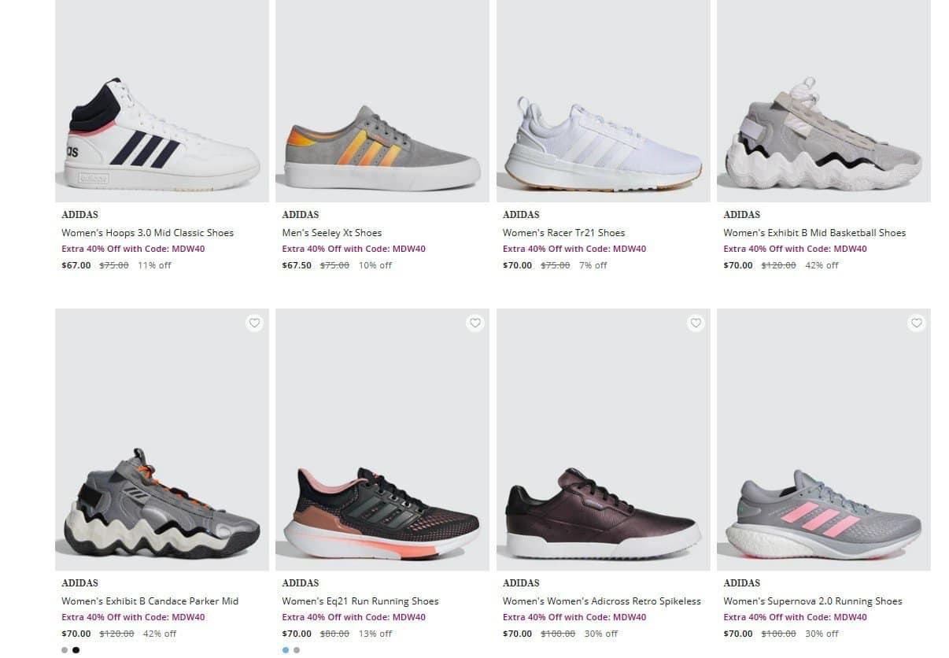Viewport: 949px width, 658px height.
Task: Click the gray Seeley Xt shoe image
Action: tap(382, 147)
